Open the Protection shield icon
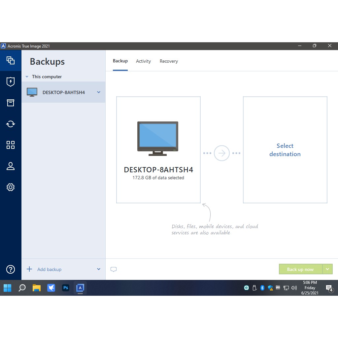Image resolution: width=338 pixels, height=338 pixels. click(11, 82)
